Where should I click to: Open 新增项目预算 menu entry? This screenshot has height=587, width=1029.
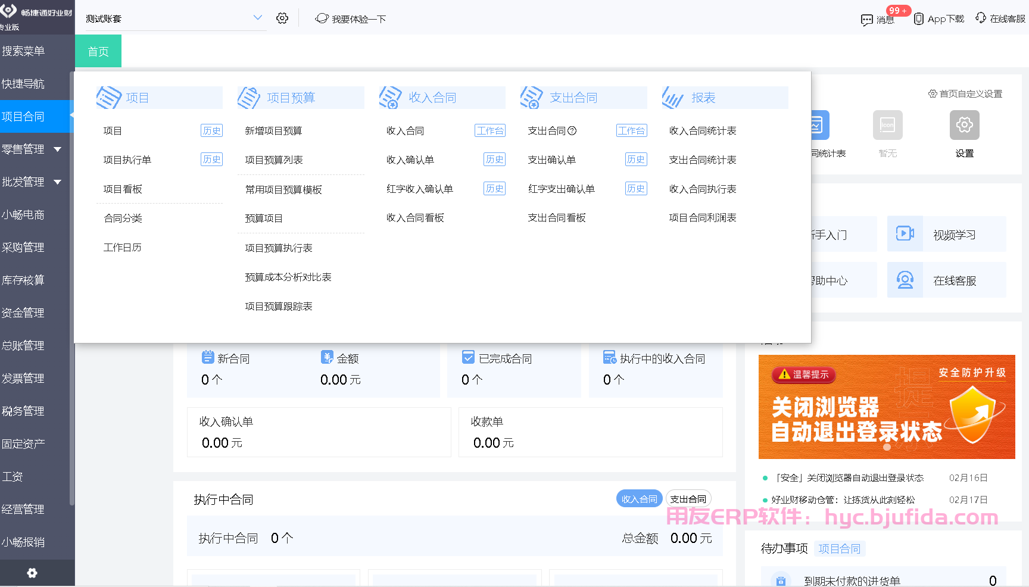click(273, 130)
